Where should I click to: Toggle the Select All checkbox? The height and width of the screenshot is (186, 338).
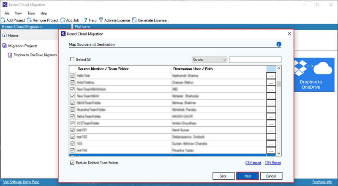point(72,59)
